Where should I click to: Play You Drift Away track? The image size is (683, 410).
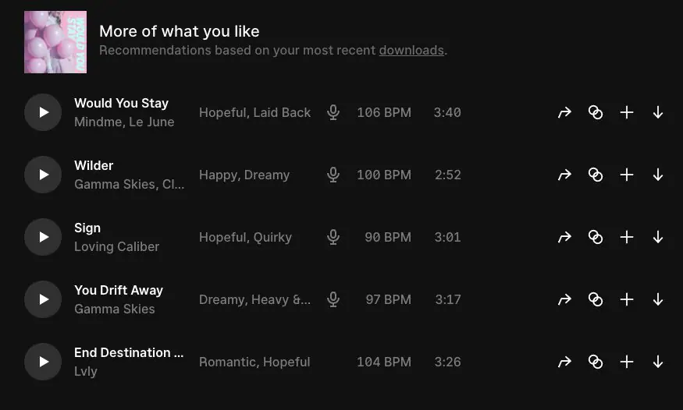(43, 299)
